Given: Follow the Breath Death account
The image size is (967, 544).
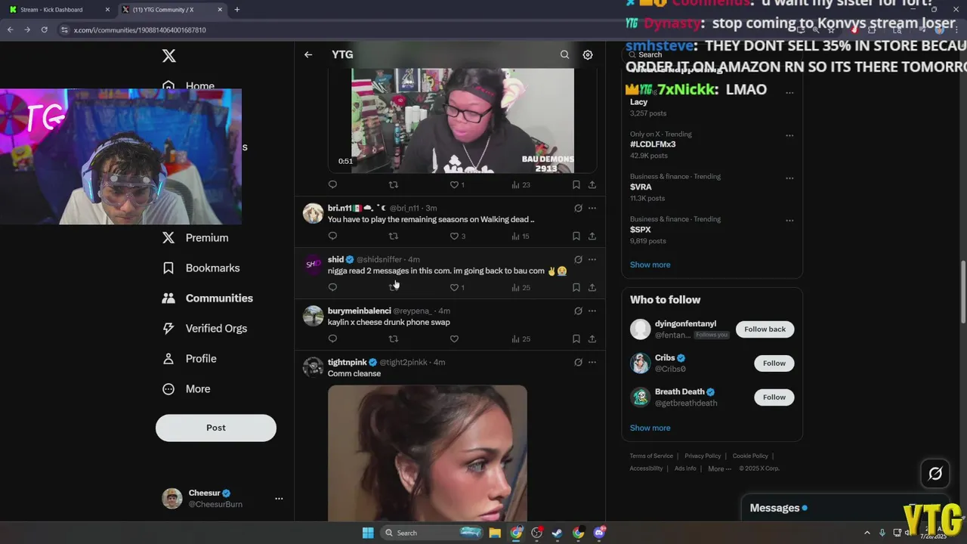Looking at the screenshot, I should (774, 397).
